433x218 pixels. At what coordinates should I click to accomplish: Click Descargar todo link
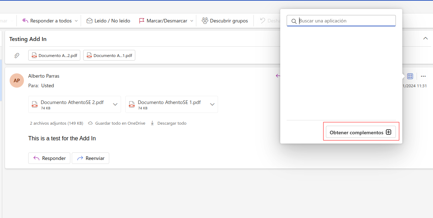pos(168,123)
